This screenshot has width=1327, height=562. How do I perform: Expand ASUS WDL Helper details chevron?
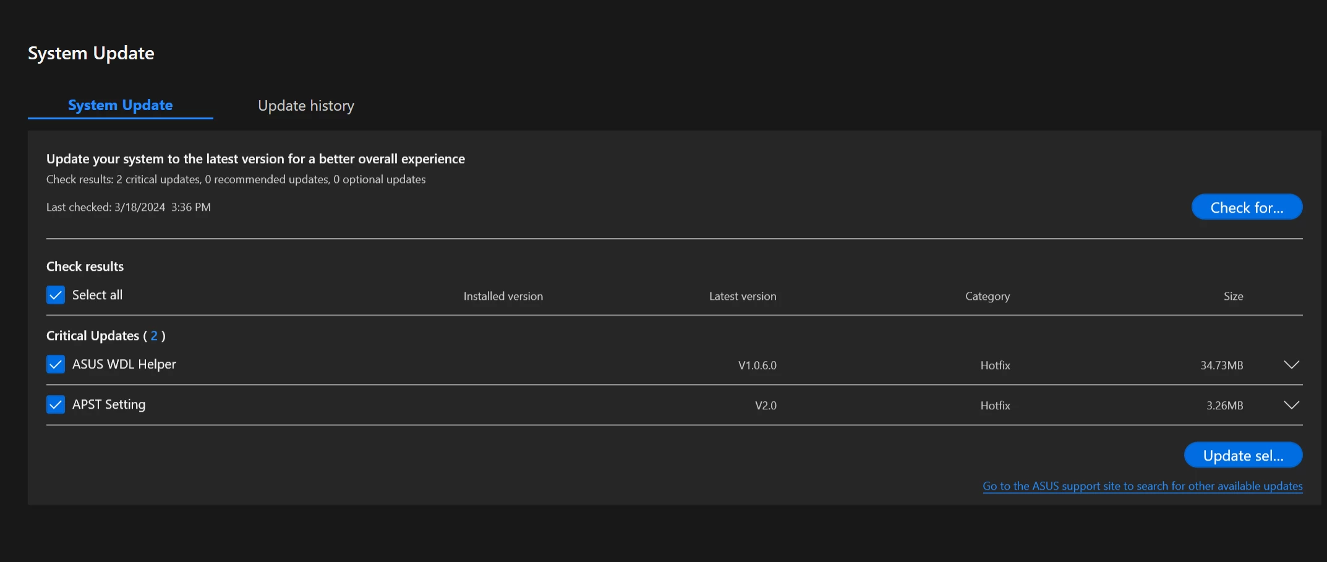click(1291, 365)
